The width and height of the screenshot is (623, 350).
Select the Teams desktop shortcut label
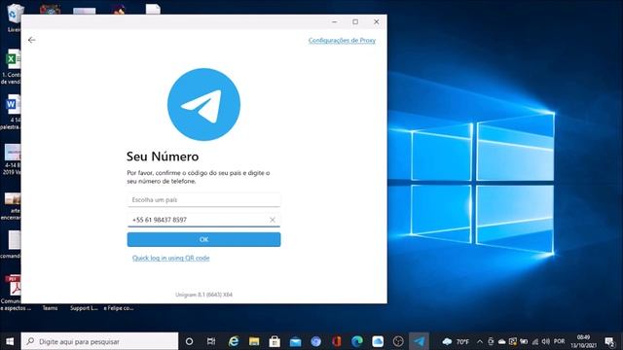click(x=50, y=308)
